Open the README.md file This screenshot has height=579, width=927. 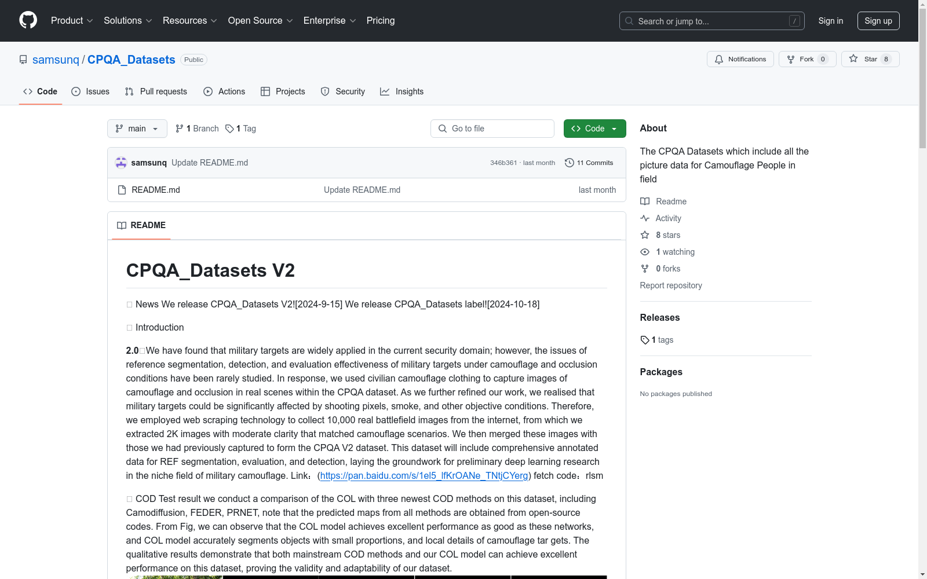point(156,190)
